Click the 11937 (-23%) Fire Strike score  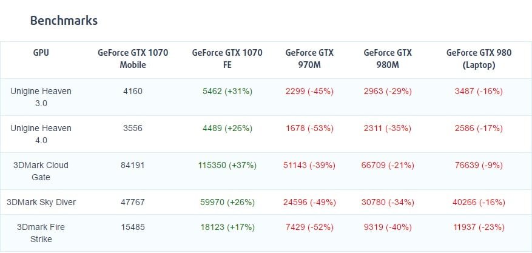[x=479, y=227]
